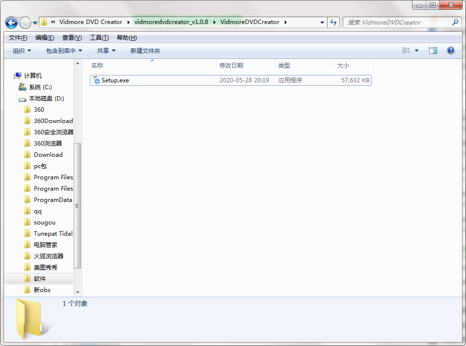Open the 包含到库中 dropdown

click(64, 51)
